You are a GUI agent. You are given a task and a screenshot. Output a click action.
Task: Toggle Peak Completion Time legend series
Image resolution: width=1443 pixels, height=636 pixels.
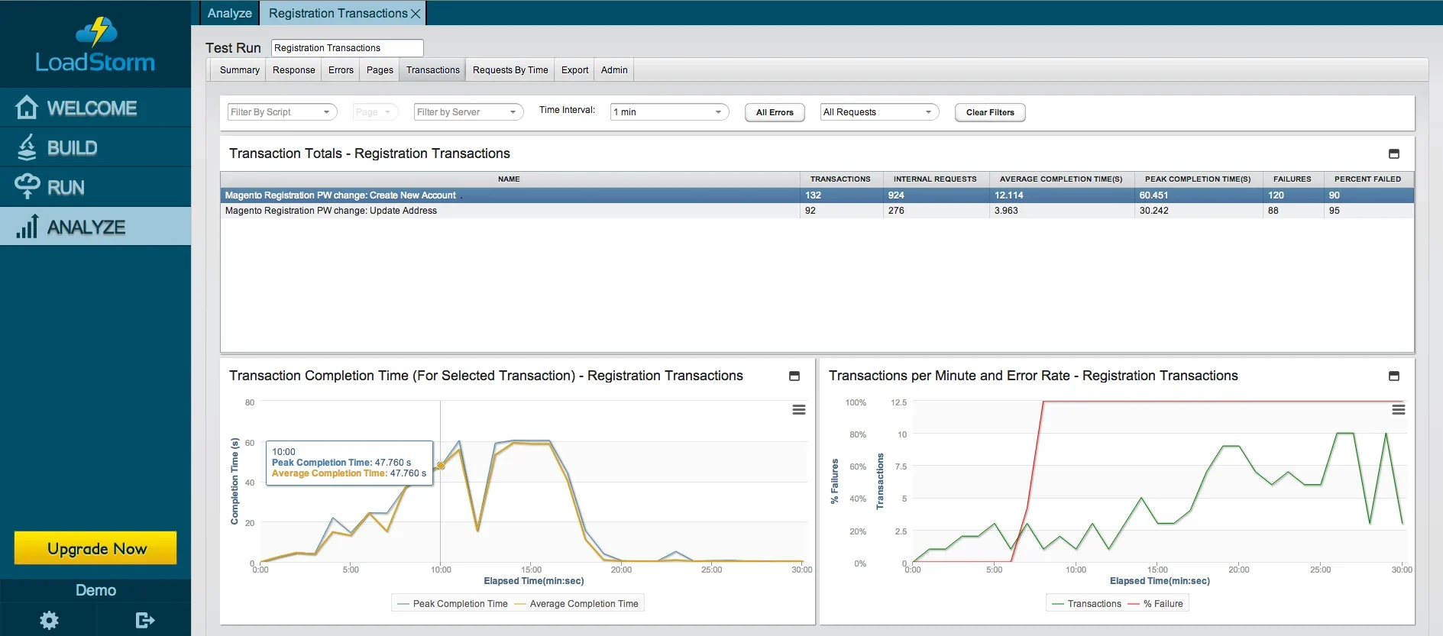tap(452, 604)
